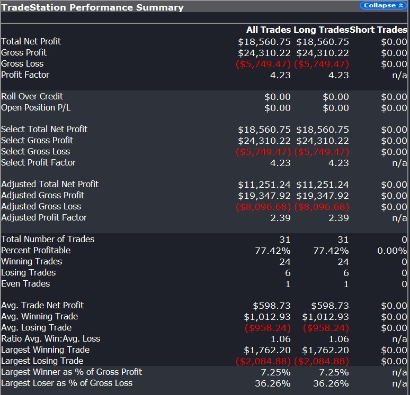Select the All Trades column header
The height and width of the screenshot is (395, 410).
pos(269,30)
